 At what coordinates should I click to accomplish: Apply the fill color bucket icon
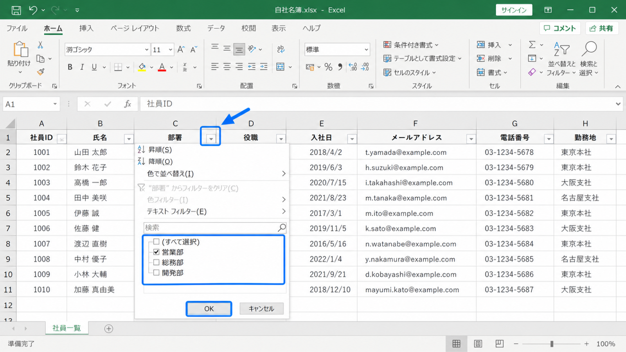(x=142, y=67)
